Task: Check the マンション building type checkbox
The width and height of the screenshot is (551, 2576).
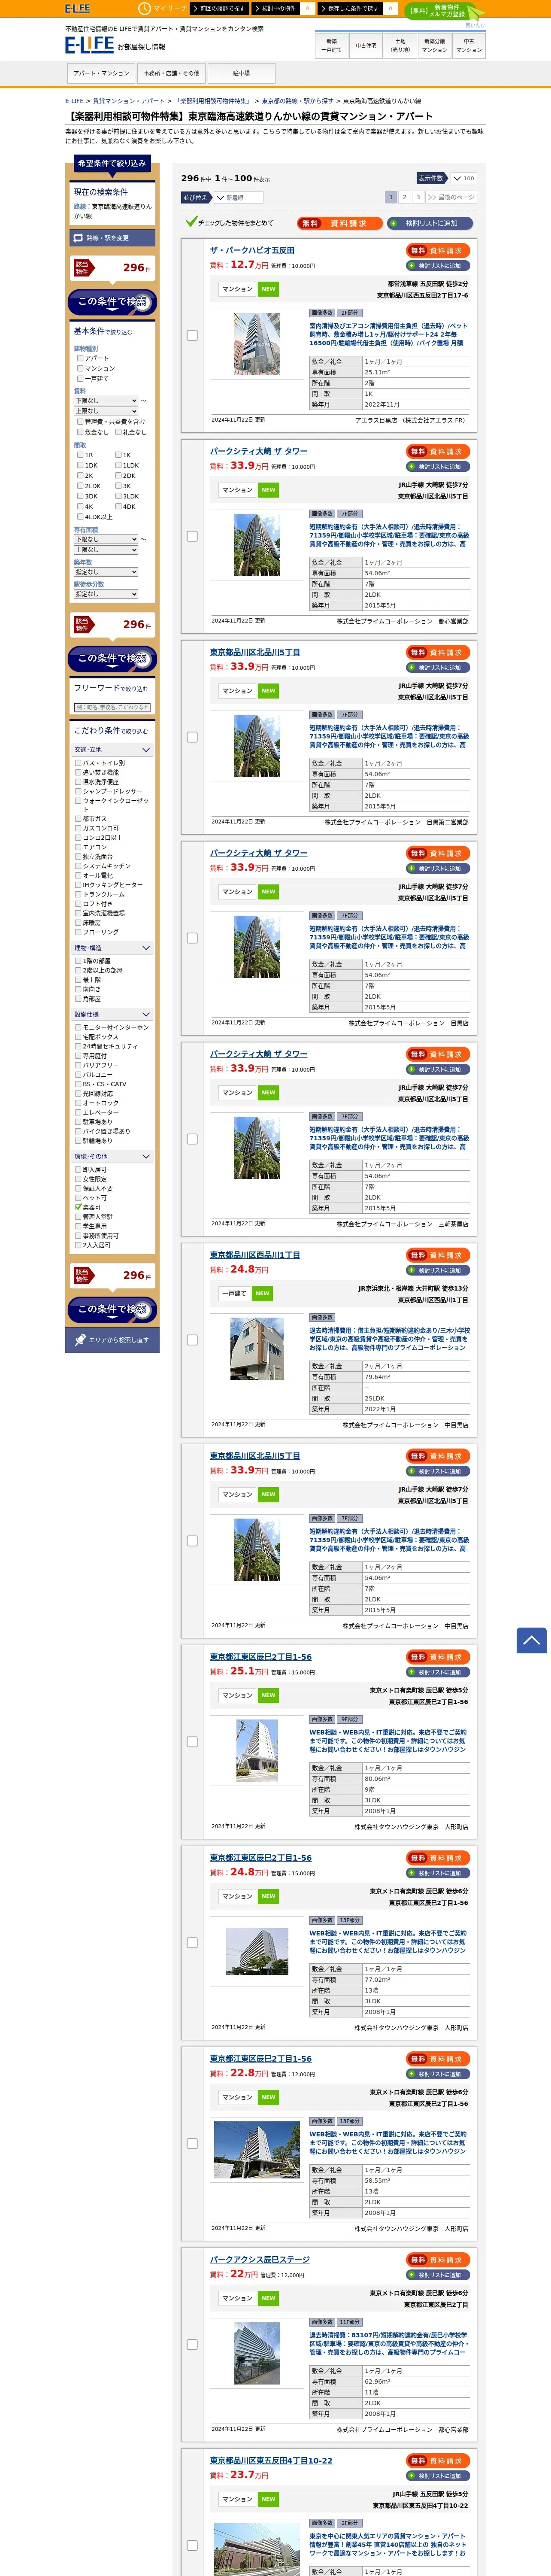Action: pos(80,368)
